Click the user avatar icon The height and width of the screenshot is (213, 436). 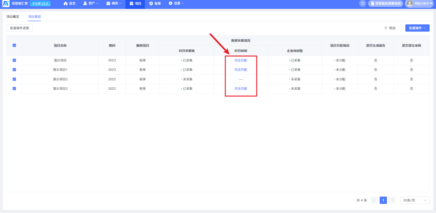coord(409,3)
